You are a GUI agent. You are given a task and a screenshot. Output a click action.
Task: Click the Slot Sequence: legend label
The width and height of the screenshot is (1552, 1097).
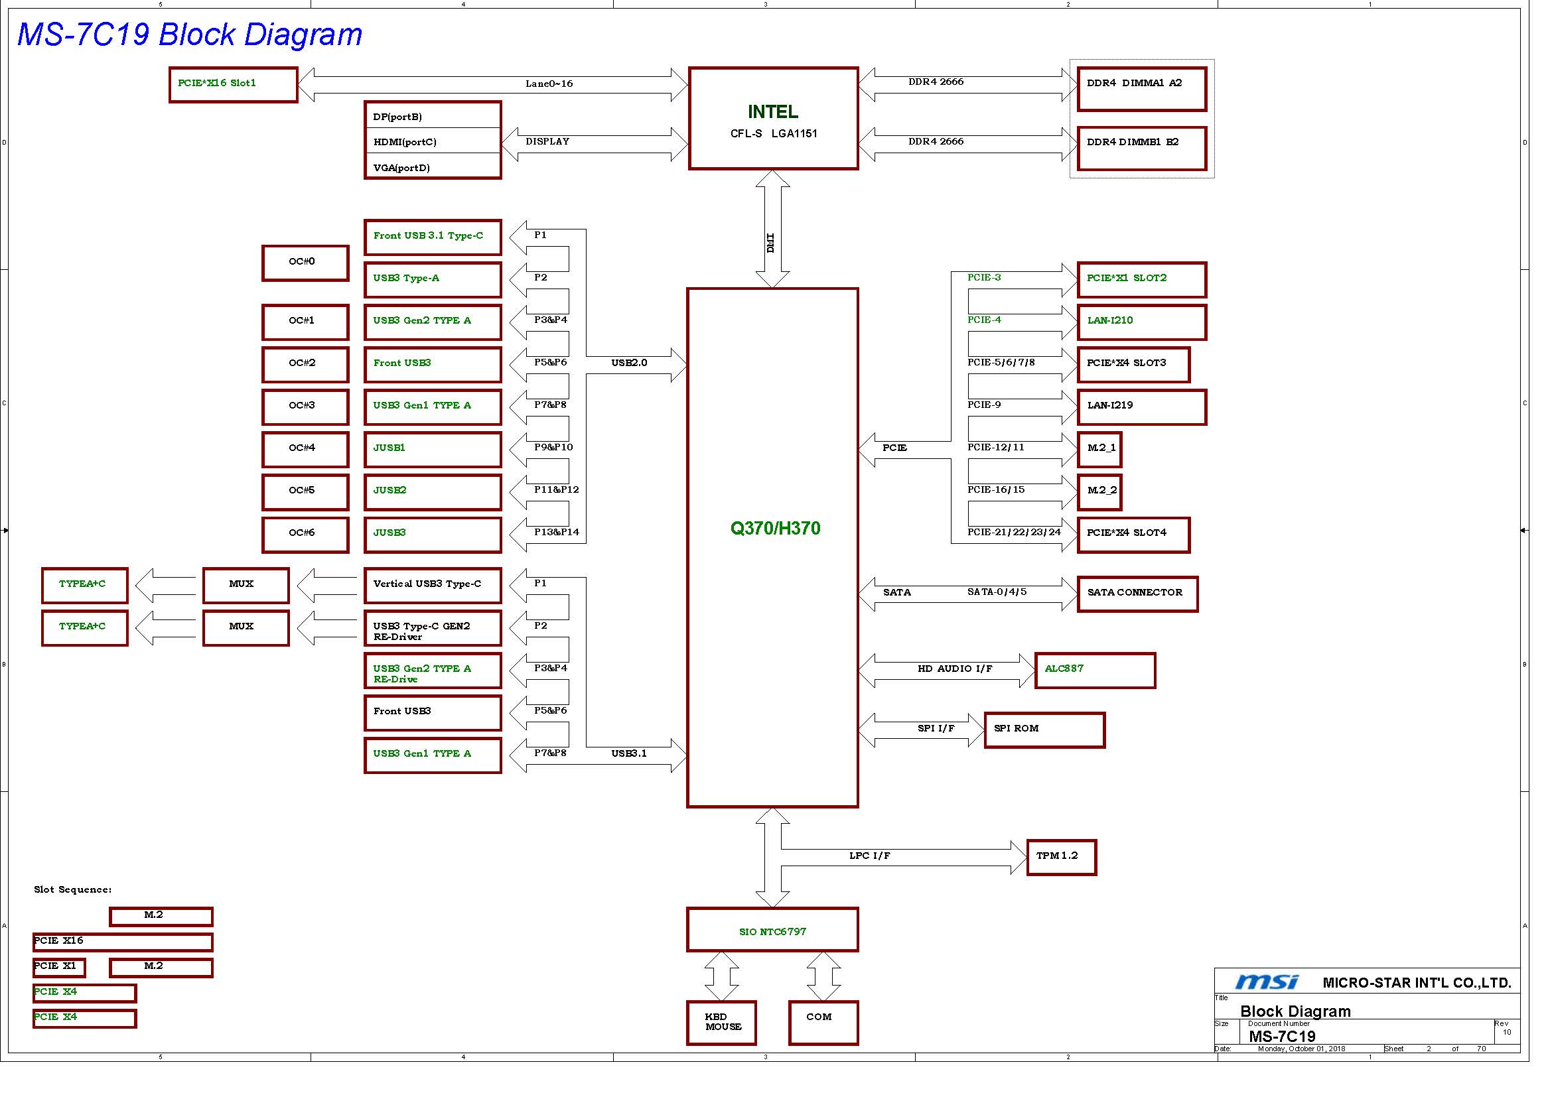tap(73, 889)
